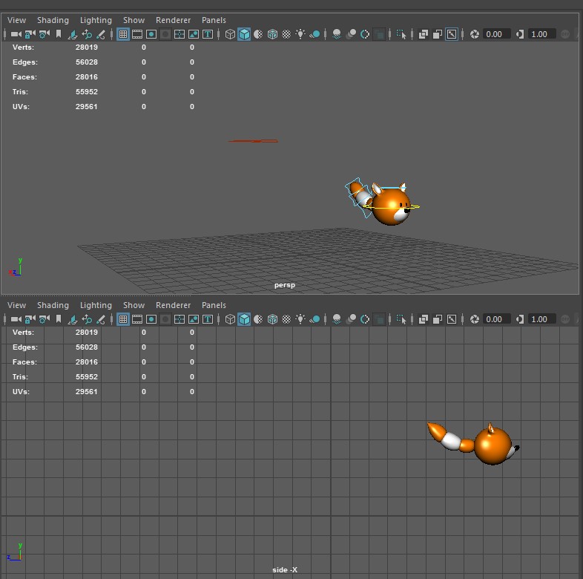583x579 pixels.
Task: Click the yellow ring control on fox head
Action: pyautogui.click(x=416, y=206)
